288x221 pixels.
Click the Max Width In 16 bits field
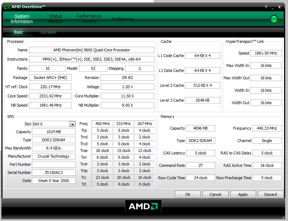point(266,66)
